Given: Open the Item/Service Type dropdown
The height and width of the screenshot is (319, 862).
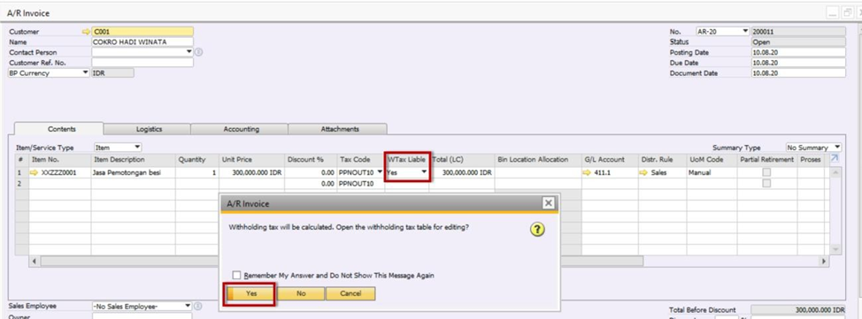Looking at the screenshot, I should [x=137, y=148].
